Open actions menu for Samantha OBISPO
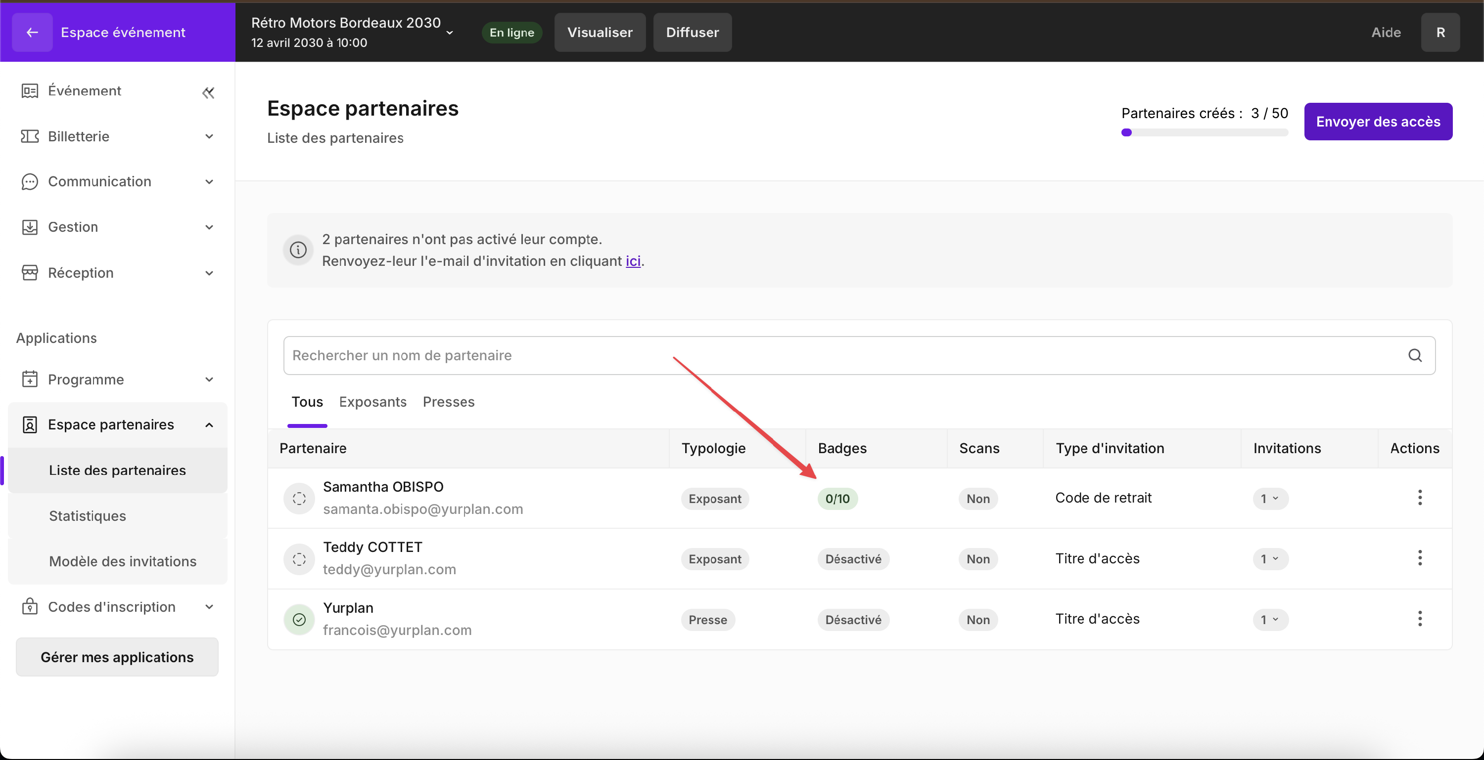The image size is (1484, 760). 1420,498
